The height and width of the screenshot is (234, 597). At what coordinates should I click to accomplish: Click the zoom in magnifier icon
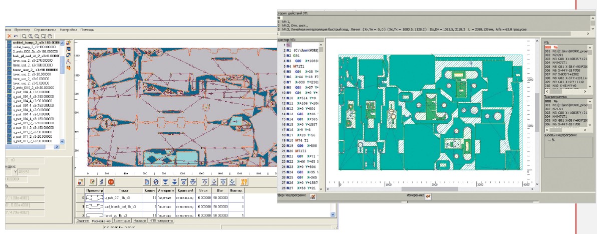(31, 37)
